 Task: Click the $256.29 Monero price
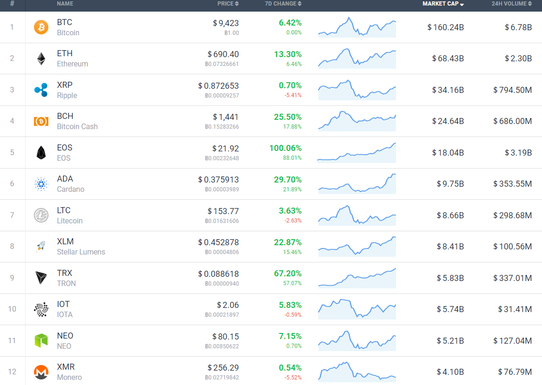223,368
